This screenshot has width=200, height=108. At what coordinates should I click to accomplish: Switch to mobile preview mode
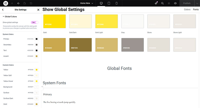point(116,3)
